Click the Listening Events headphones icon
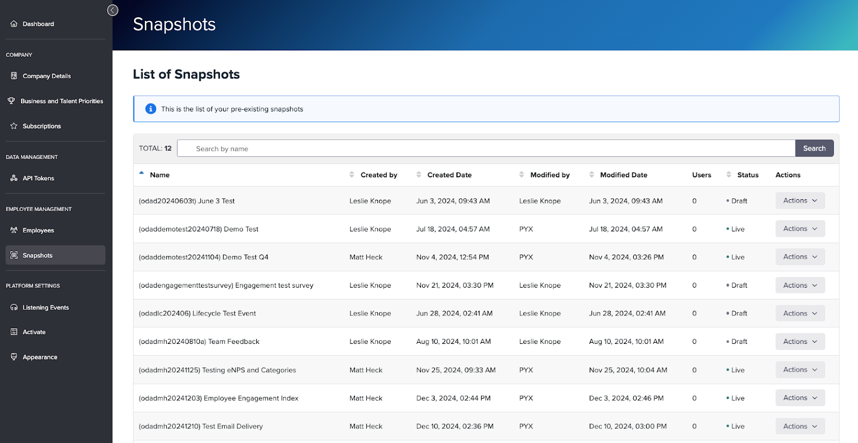858x443 pixels. click(x=14, y=307)
